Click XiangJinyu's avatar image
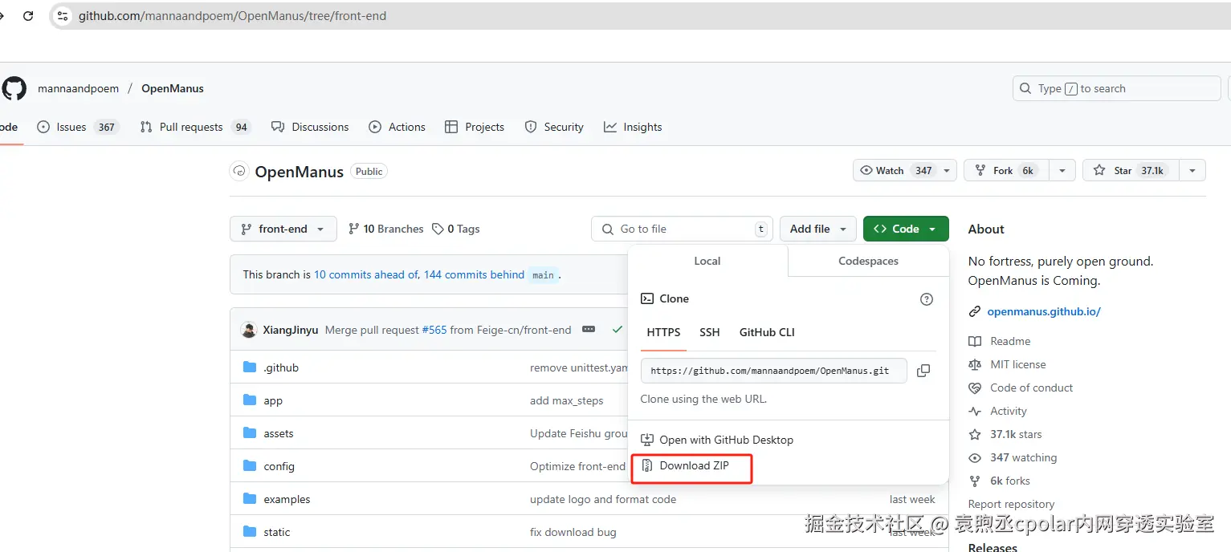This screenshot has height=552, width=1231. point(249,330)
